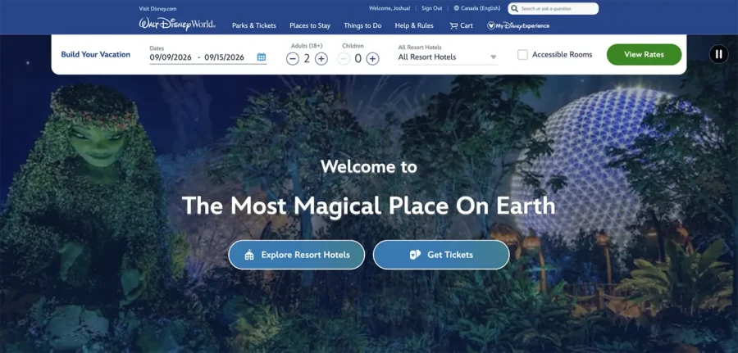This screenshot has width=738, height=353.
Task: Open the Parks & Tickets menu
Action: [x=254, y=26]
